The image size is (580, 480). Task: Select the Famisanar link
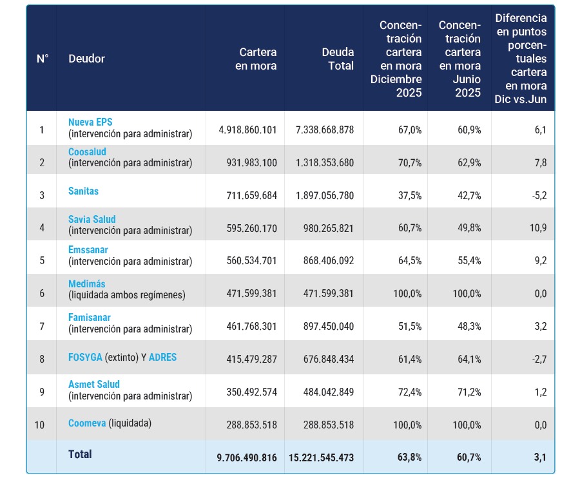(90, 317)
